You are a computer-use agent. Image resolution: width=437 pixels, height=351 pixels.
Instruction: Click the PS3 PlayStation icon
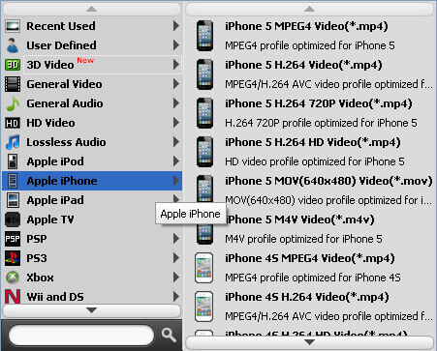(13, 258)
